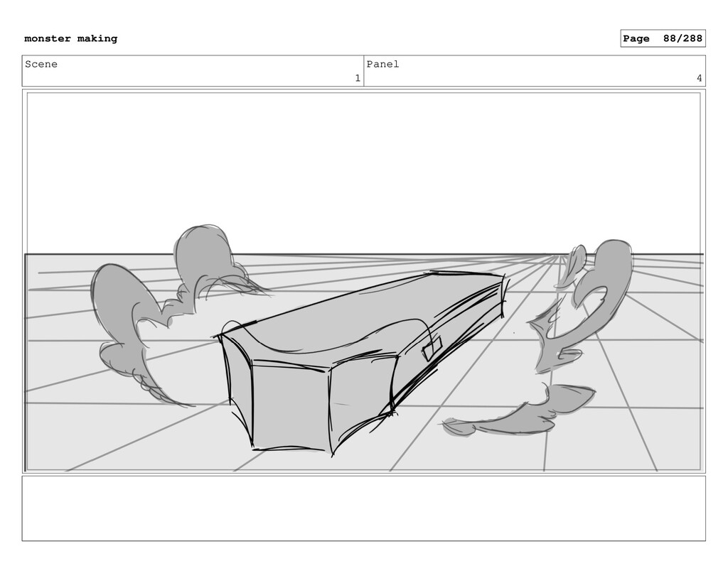Click the 'Panel' label
Viewport: 728px width, 563px height.
tap(382, 64)
